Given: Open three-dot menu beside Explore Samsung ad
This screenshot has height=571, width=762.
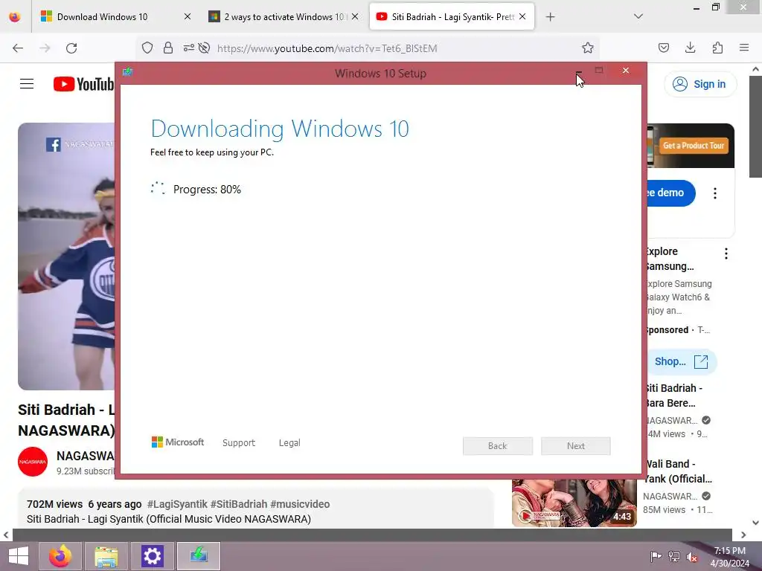Looking at the screenshot, I should click(x=726, y=254).
